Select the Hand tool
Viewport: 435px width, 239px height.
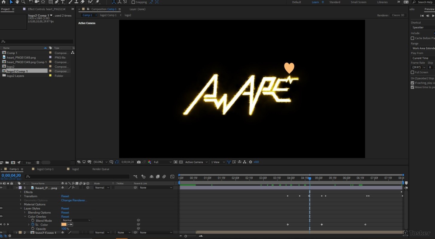17,2
